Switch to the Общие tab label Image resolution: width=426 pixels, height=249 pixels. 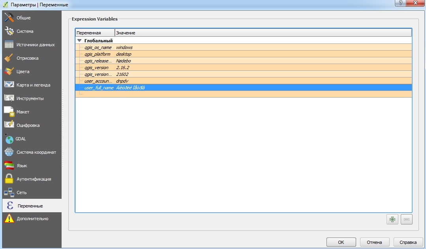24,18
